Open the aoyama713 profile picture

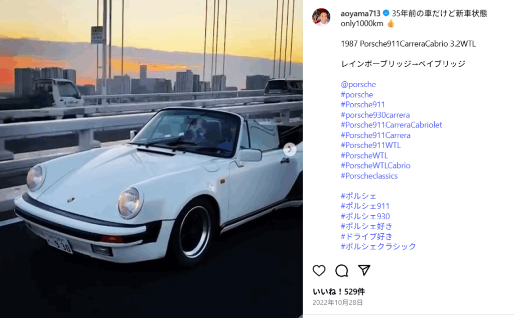[321, 17]
